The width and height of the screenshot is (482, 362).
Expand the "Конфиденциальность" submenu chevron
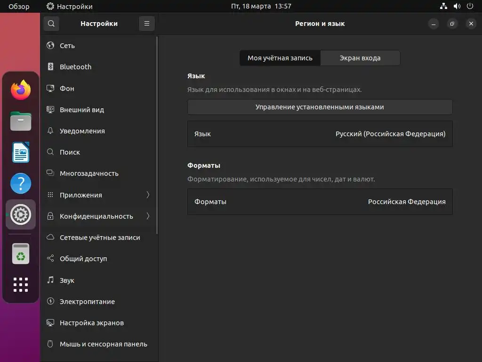[148, 216]
